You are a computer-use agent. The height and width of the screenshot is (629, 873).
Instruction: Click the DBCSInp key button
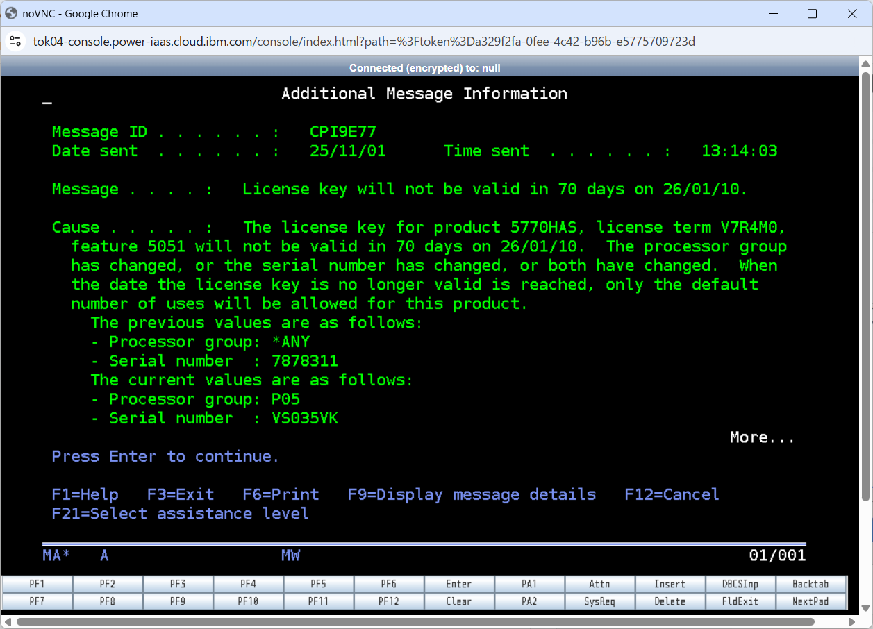(x=740, y=584)
